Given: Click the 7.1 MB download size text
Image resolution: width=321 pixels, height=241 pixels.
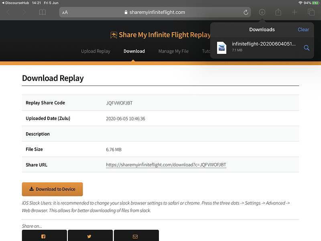Looking at the screenshot, I should click(237, 50).
